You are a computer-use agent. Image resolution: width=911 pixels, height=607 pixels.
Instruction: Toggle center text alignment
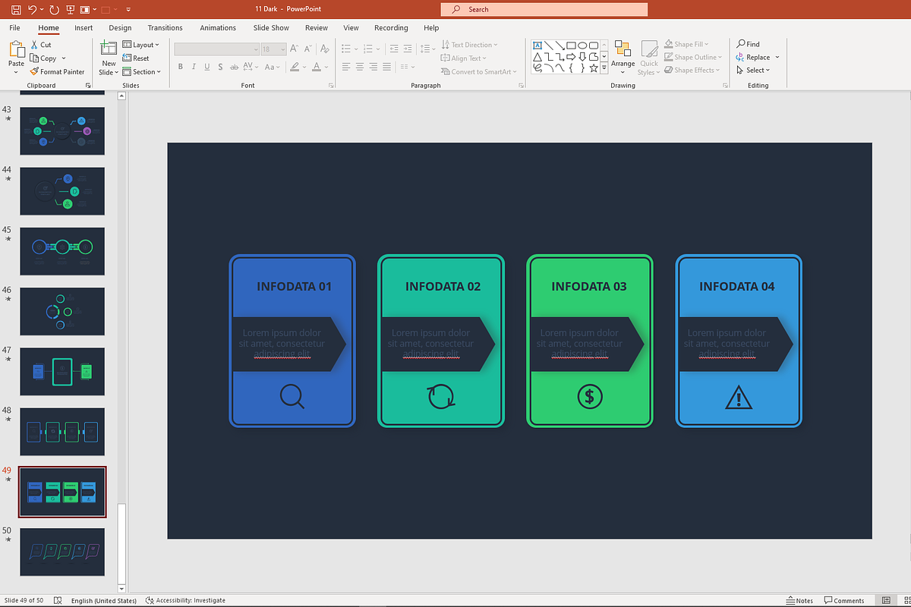pos(360,67)
